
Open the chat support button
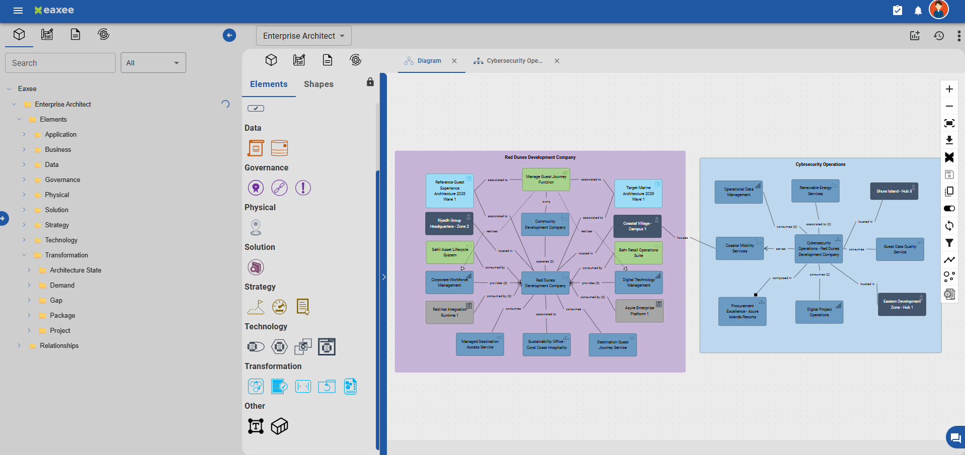955,437
